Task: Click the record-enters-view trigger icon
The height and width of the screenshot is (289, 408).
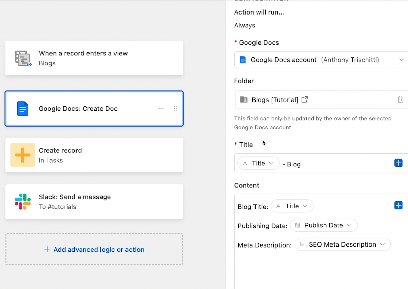Action: [23, 58]
